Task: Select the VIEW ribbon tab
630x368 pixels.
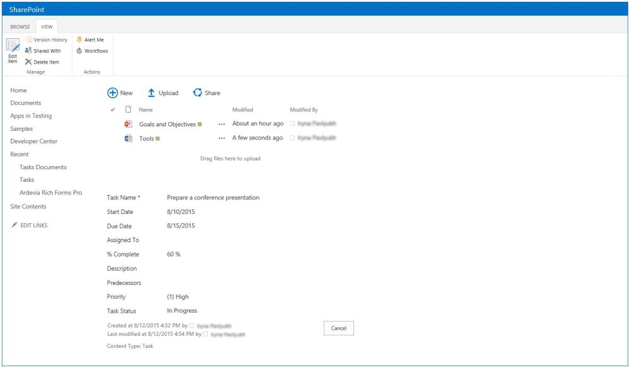Action: click(47, 27)
